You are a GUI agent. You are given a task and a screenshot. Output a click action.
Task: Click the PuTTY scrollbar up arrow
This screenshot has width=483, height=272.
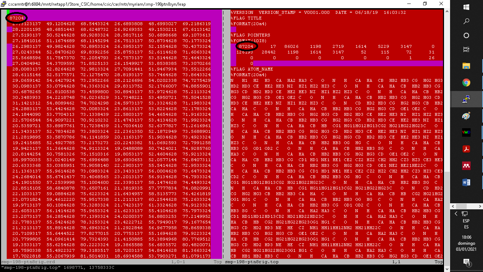[447, 11]
